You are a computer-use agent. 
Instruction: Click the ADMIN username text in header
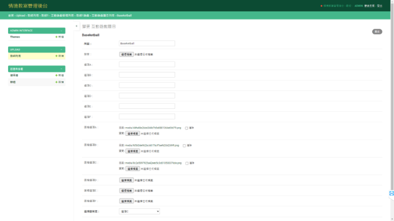click(x=359, y=6)
